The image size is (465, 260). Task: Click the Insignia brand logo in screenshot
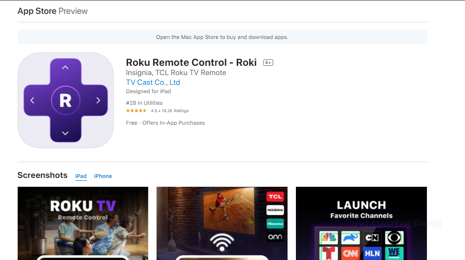click(275, 210)
